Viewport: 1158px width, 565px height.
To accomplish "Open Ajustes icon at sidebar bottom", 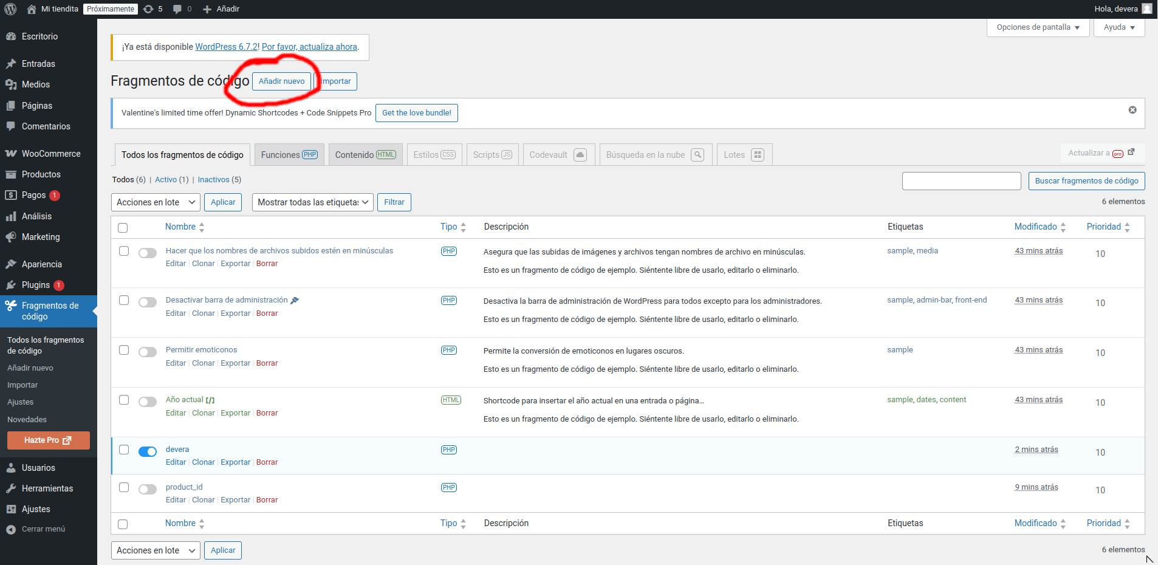I will click(x=11, y=509).
